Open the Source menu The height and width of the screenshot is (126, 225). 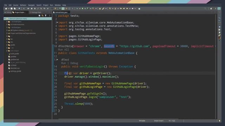point(15,5)
